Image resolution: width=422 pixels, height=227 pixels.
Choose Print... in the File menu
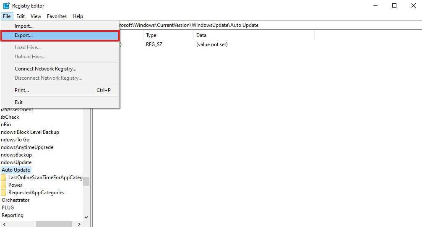pyautogui.click(x=60, y=90)
